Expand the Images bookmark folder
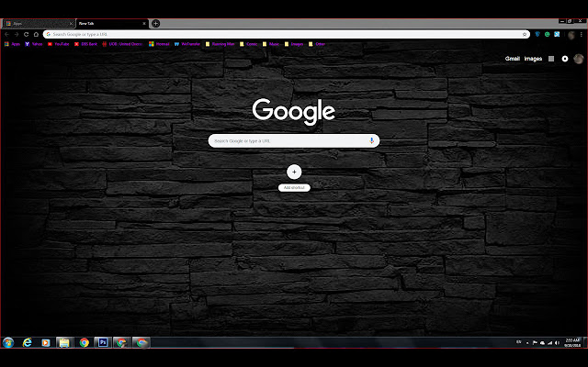Image resolution: width=588 pixels, height=367 pixels. [x=294, y=44]
